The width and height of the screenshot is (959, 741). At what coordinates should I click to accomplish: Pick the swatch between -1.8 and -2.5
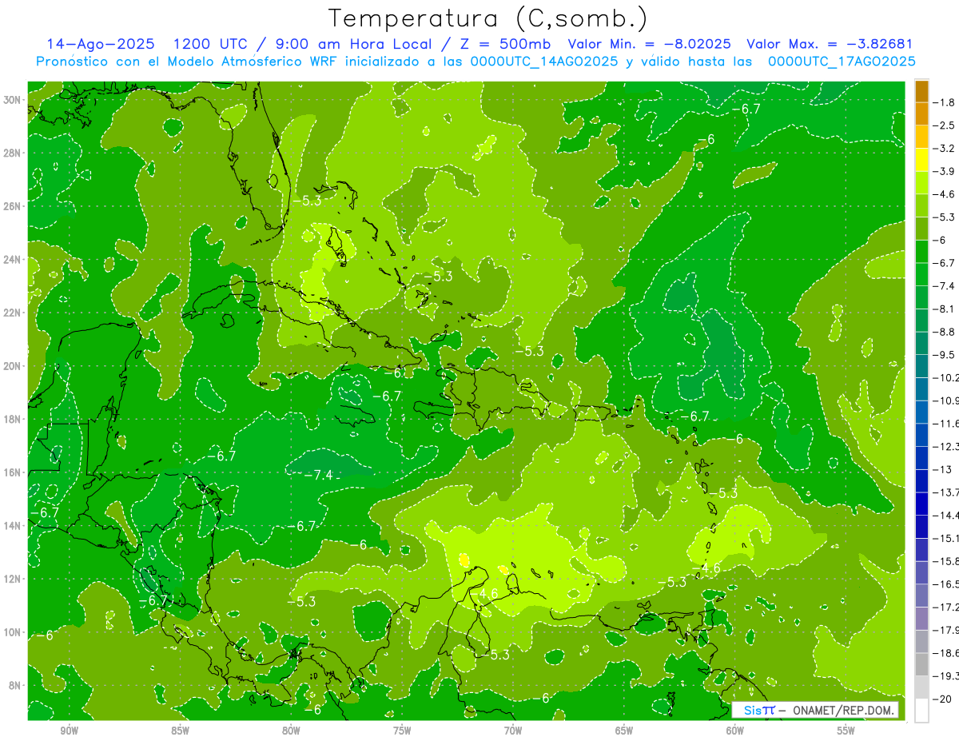coord(921,114)
